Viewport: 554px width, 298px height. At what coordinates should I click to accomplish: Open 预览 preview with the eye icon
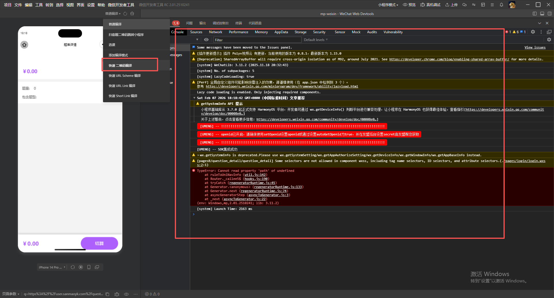409,5
